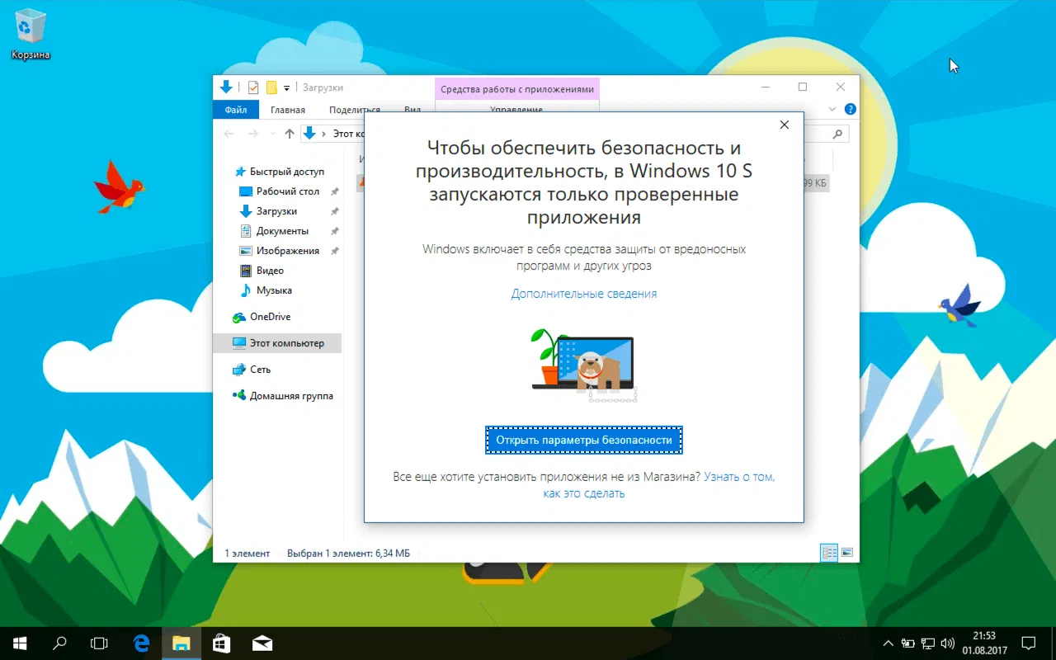Click 'Выбран 1 элемент: 6,34 МБ' status text
The image size is (1056, 660).
click(x=348, y=553)
